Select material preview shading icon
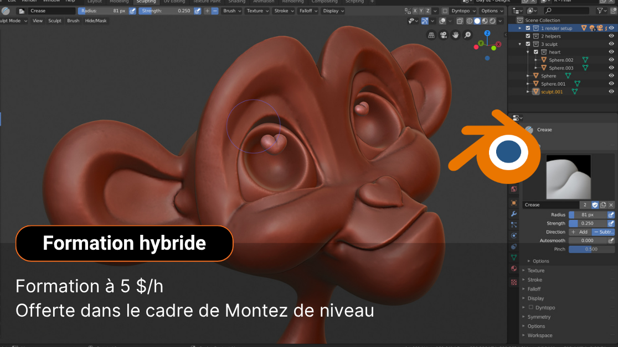Screen dimensions: 618x347 pyautogui.click(x=485, y=21)
